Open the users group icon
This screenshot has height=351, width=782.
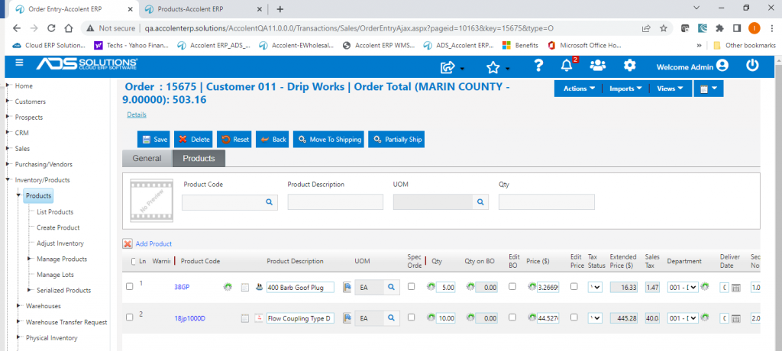coord(597,66)
